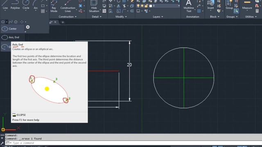Click the Ray Mode construction tool

click(x=54, y=7)
